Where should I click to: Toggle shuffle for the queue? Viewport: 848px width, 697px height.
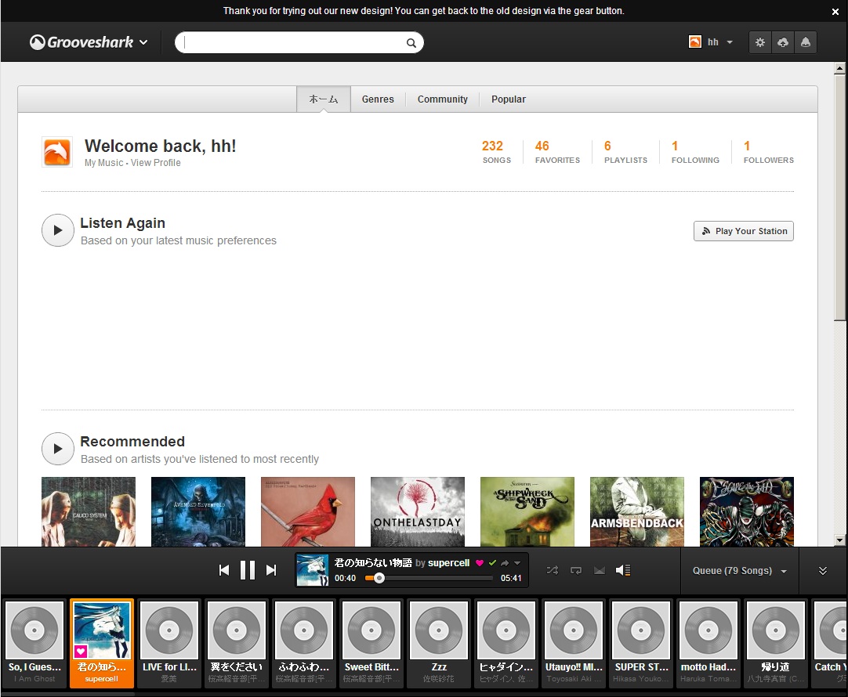point(553,570)
